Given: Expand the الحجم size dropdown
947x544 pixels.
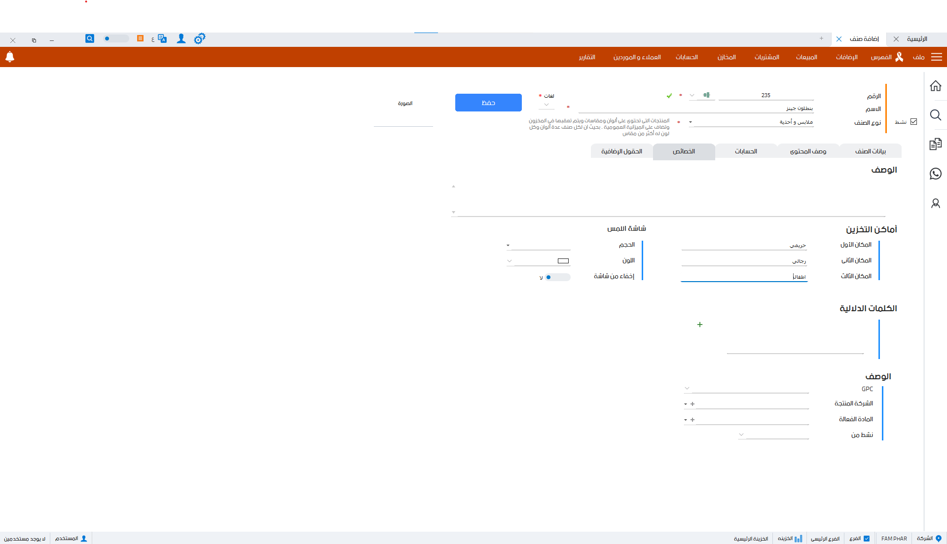Looking at the screenshot, I should point(508,245).
